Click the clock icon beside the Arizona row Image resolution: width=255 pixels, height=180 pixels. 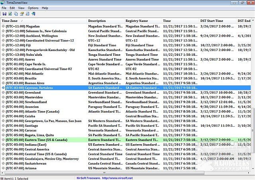(3, 168)
